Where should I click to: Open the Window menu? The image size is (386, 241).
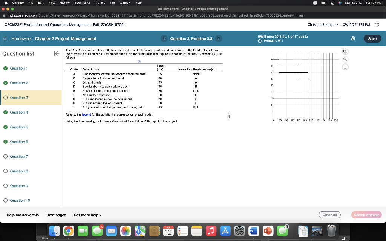(125, 3)
